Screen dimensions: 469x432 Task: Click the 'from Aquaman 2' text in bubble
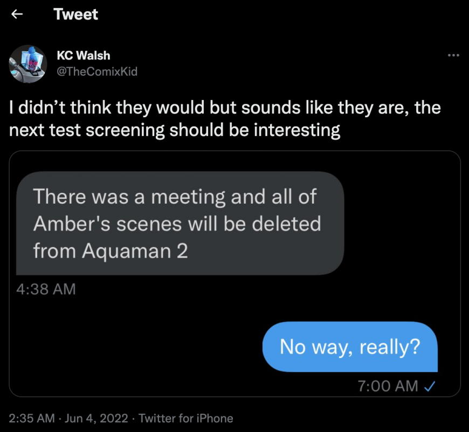[x=111, y=251]
